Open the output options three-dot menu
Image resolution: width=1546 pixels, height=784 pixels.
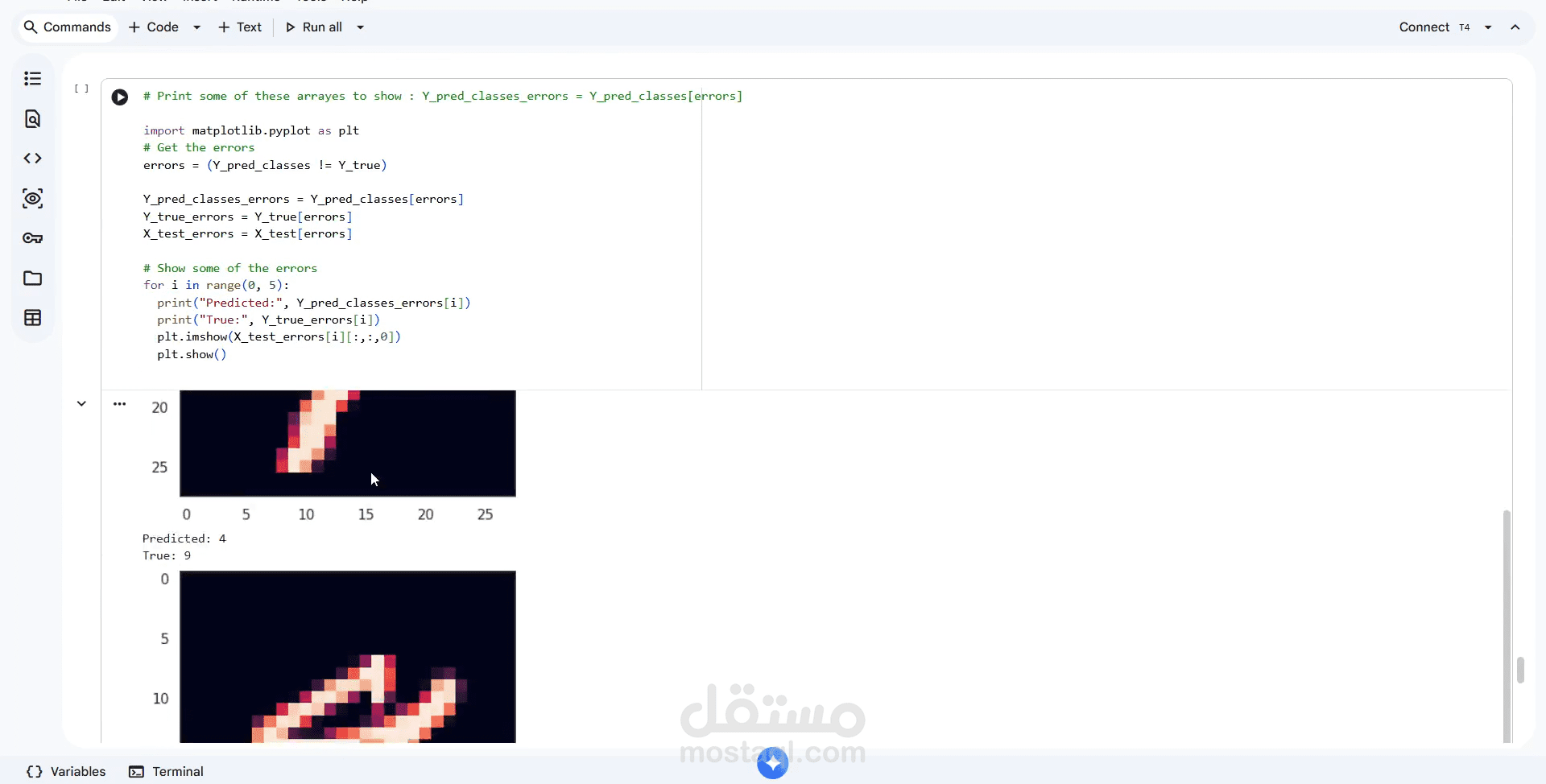tap(120, 404)
